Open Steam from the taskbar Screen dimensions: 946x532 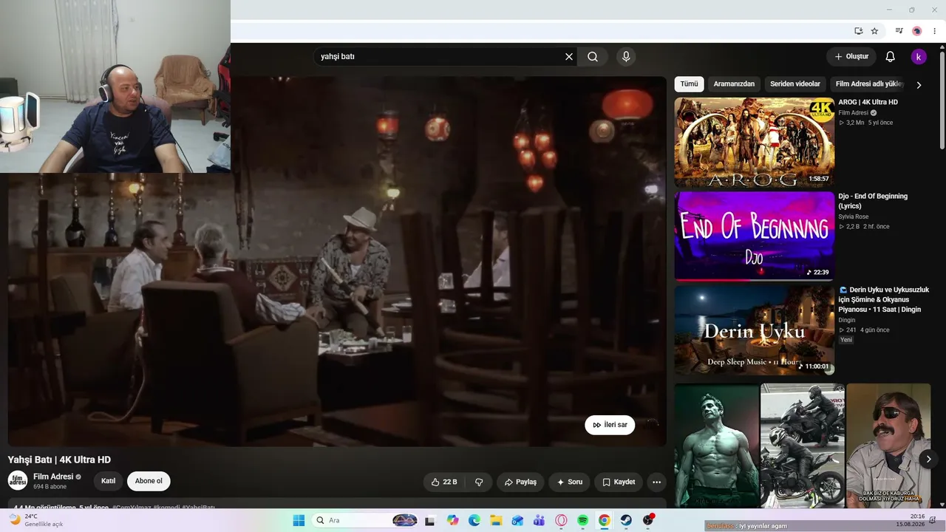pos(626,520)
